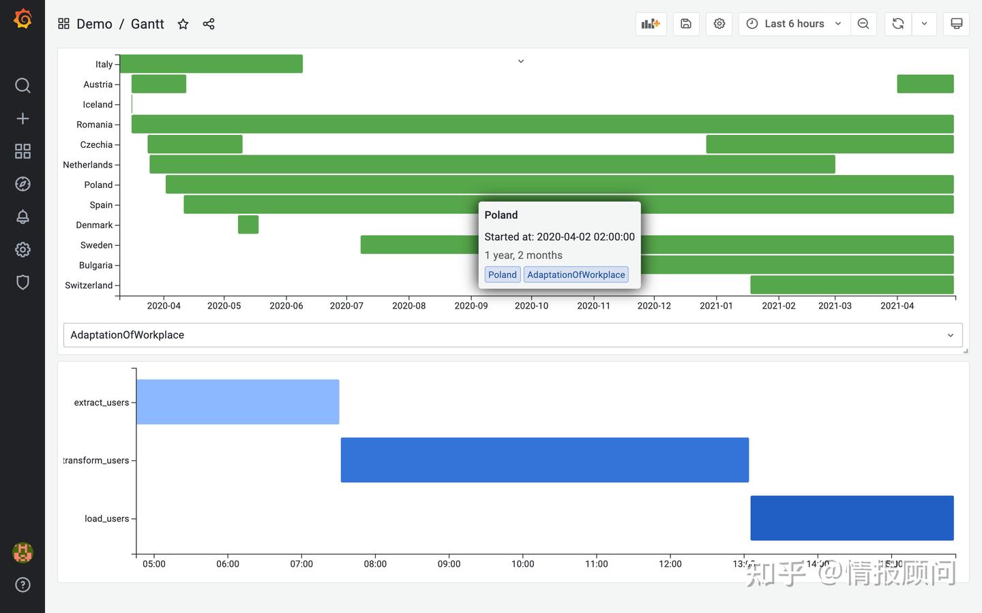982x613 pixels.
Task: Zoom out the time range
Action: pyautogui.click(x=863, y=24)
